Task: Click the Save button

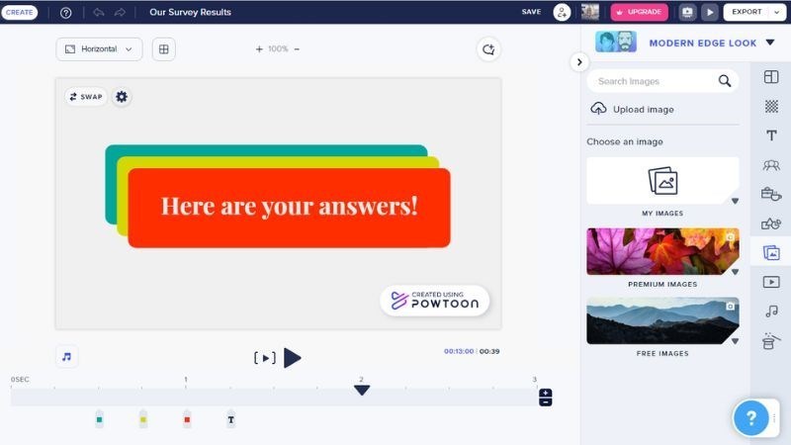Action: 531,12
